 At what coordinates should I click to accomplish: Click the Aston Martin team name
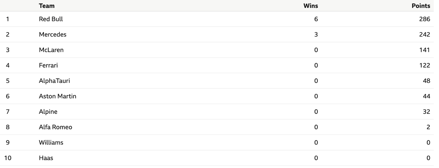click(58, 96)
